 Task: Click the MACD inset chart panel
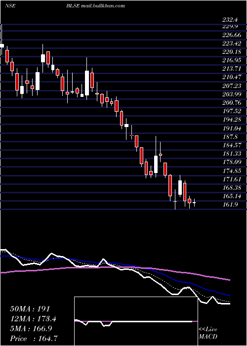tap(136, 321)
